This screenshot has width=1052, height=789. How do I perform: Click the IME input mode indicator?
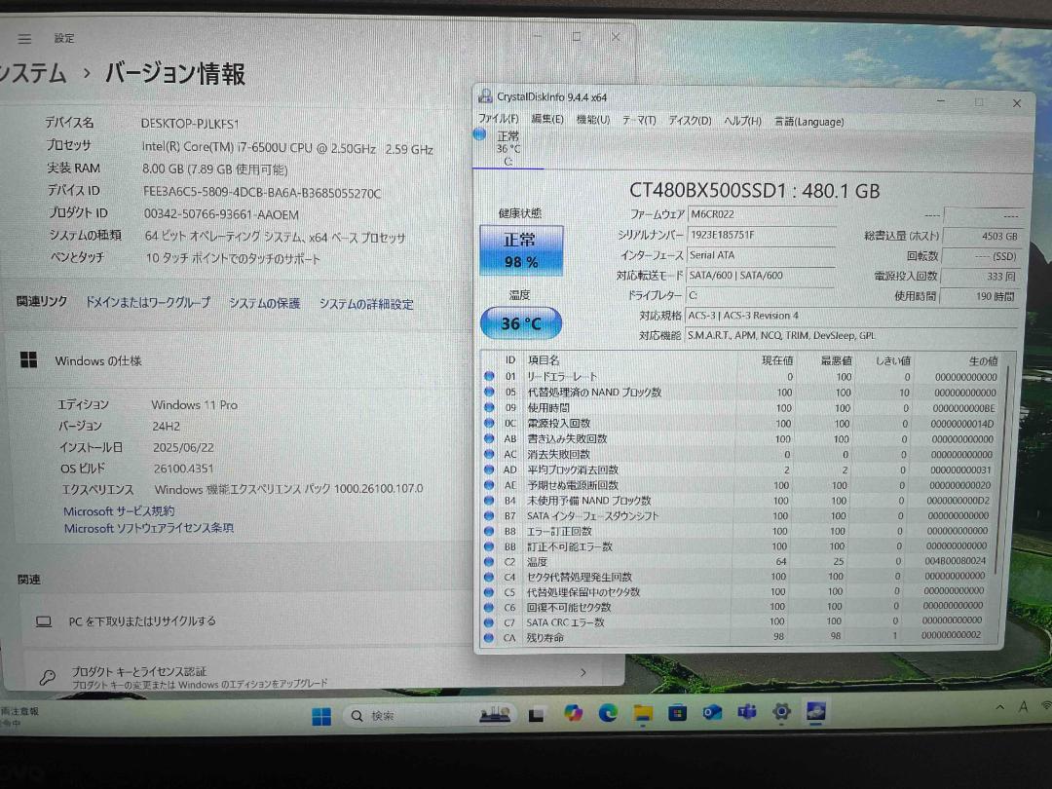[1023, 706]
